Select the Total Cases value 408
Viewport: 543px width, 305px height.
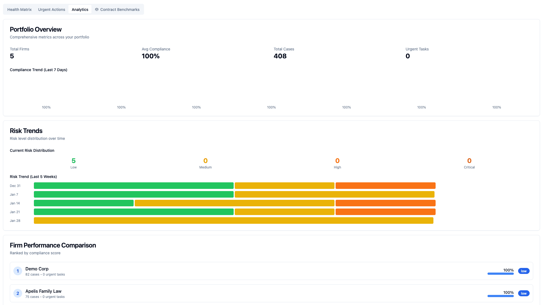coord(280,56)
